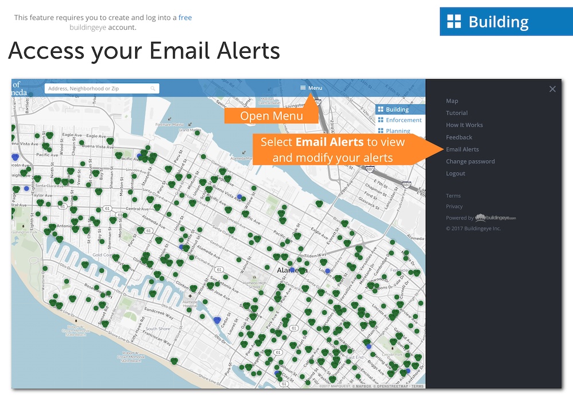The width and height of the screenshot is (573, 410).
Task: Click the search magnifier icon
Action: point(153,88)
